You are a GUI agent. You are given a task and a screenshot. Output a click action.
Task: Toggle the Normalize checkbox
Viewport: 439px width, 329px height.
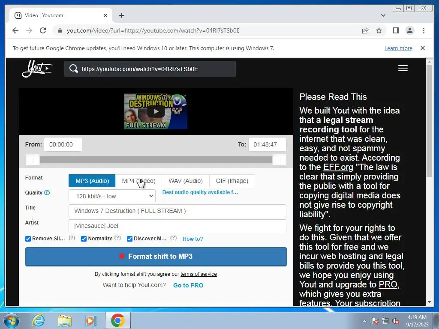pyautogui.click(x=84, y=239)
